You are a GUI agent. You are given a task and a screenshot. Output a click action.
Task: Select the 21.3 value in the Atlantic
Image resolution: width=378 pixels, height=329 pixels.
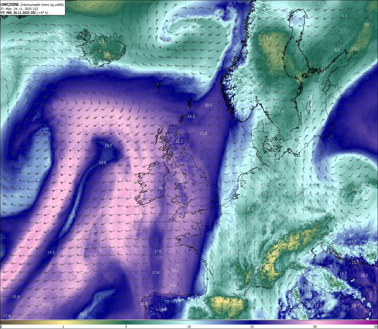(87, 246)
